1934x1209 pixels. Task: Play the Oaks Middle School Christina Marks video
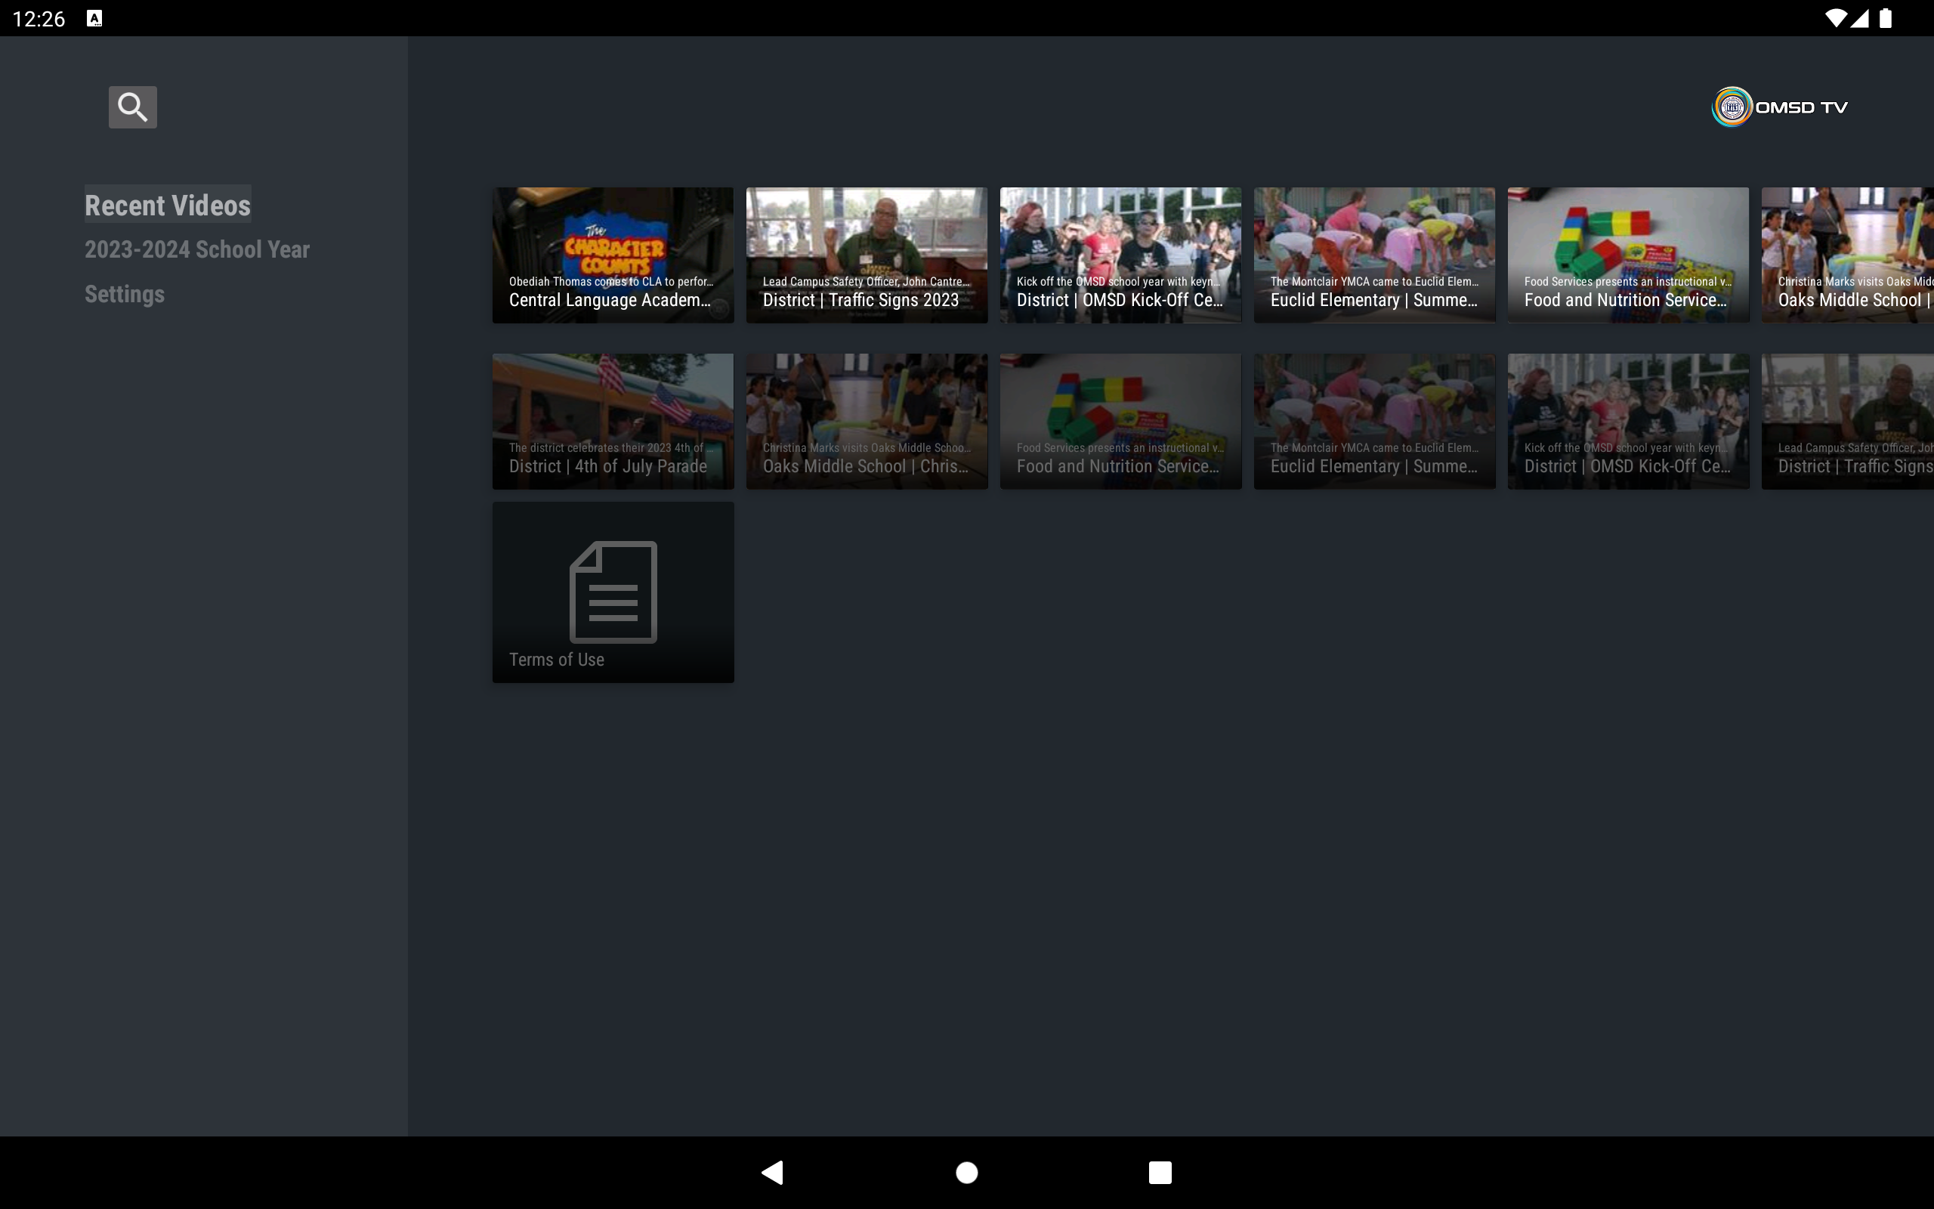(867, 421)
